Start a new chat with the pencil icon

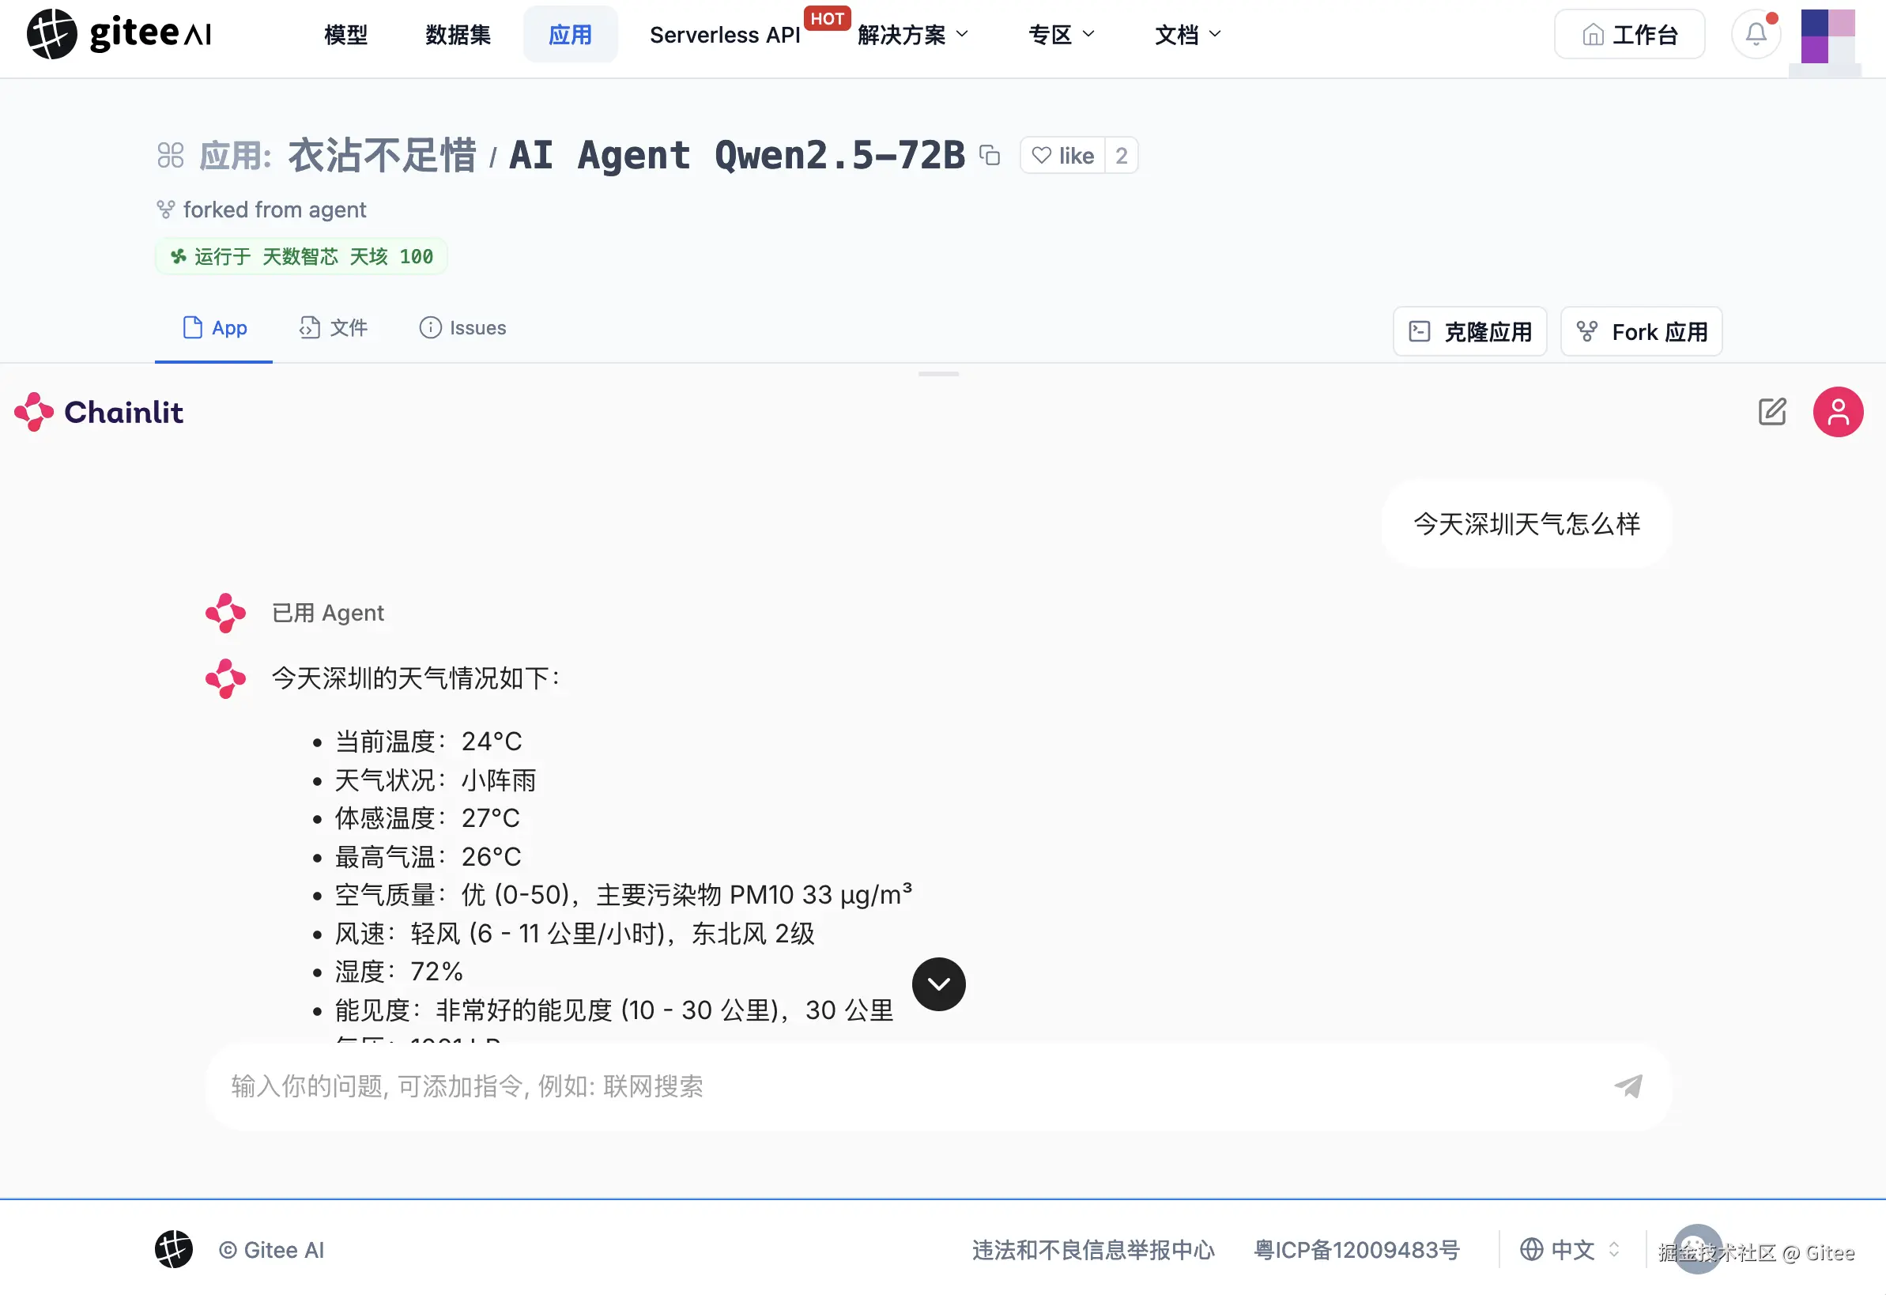click(1772, 412)
